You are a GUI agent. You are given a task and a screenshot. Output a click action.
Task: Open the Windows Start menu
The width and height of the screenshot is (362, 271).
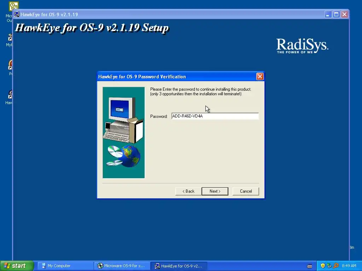(17, 266)
